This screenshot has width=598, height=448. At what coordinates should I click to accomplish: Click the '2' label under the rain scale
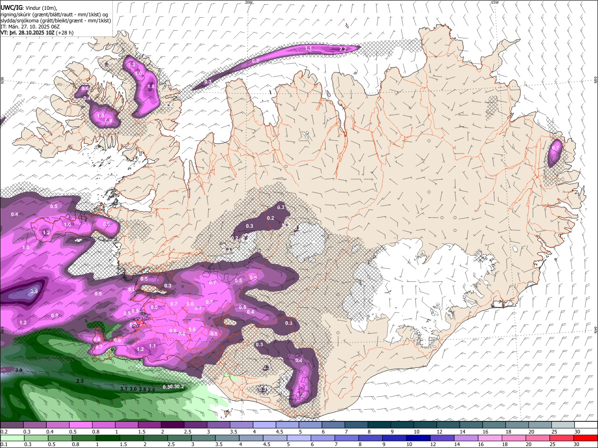(x=145, y=445)
